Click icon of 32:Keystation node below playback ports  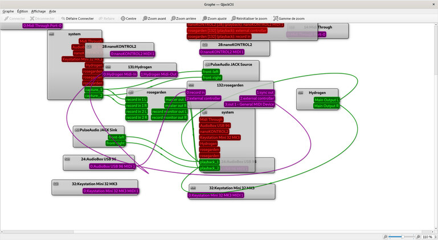coord(193,188)
